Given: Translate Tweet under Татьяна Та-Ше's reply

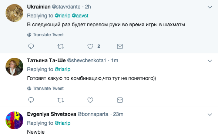Looking at the screenshot, I should pyautogui.click(x=46, y=89).
